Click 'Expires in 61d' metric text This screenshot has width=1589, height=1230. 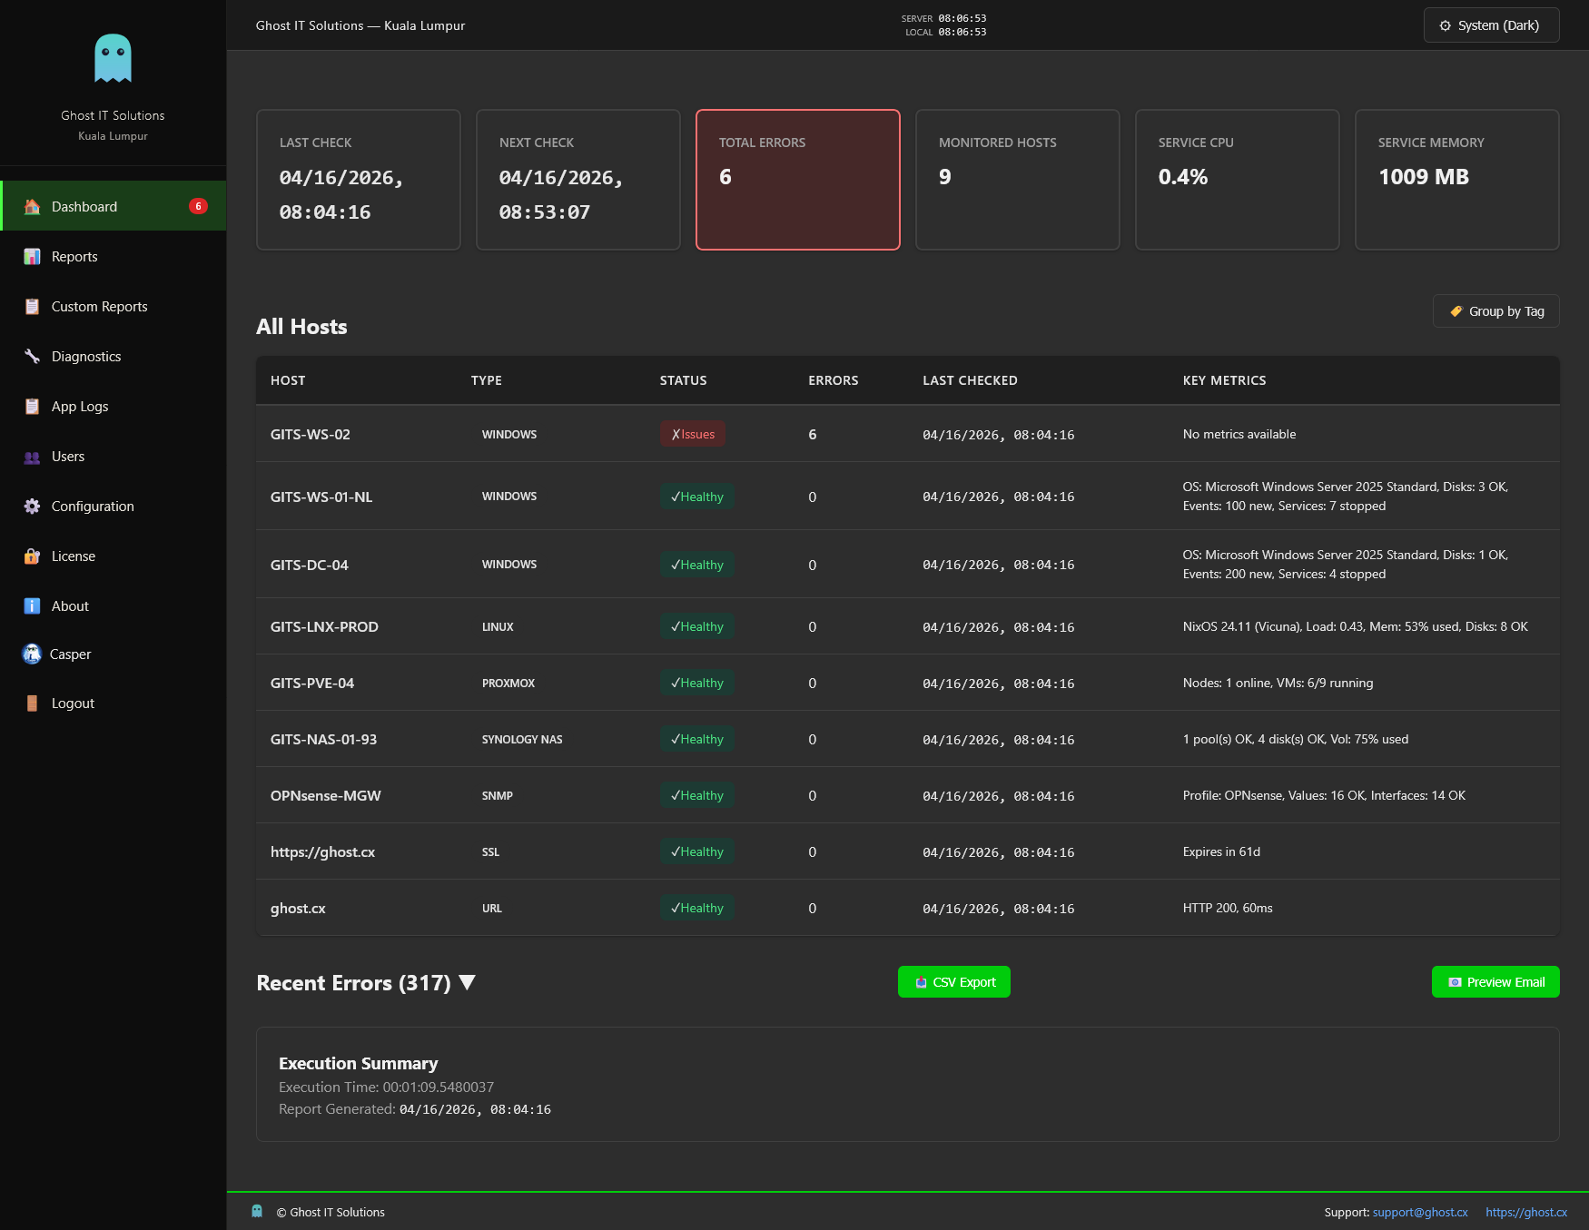point(1221,851)
